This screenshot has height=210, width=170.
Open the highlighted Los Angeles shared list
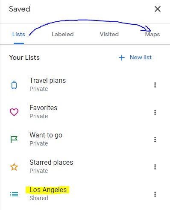click(x=48, y=190)
